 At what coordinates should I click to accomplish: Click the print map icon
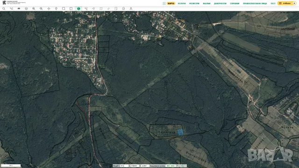point(123,8)
